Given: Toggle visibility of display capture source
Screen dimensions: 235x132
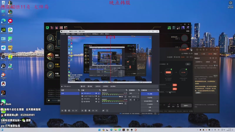Looking at the screenshot, I should (x=96, y=101).
